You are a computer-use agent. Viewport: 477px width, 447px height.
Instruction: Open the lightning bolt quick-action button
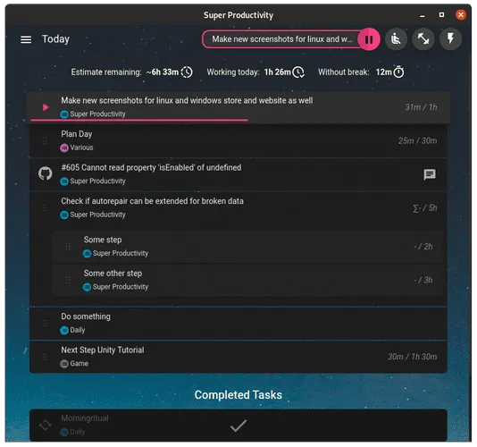click(x=450, y=39)
